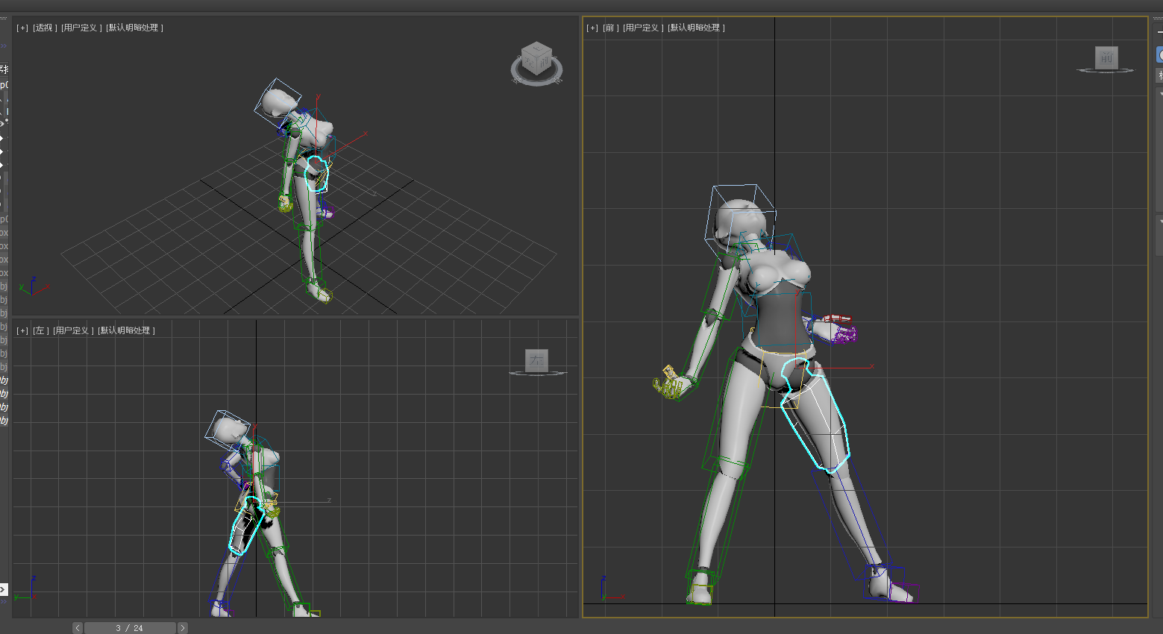Open 默认明暗处理 menu in front viewport
This screenshot has height=634, width=1163.
(696, 28)
